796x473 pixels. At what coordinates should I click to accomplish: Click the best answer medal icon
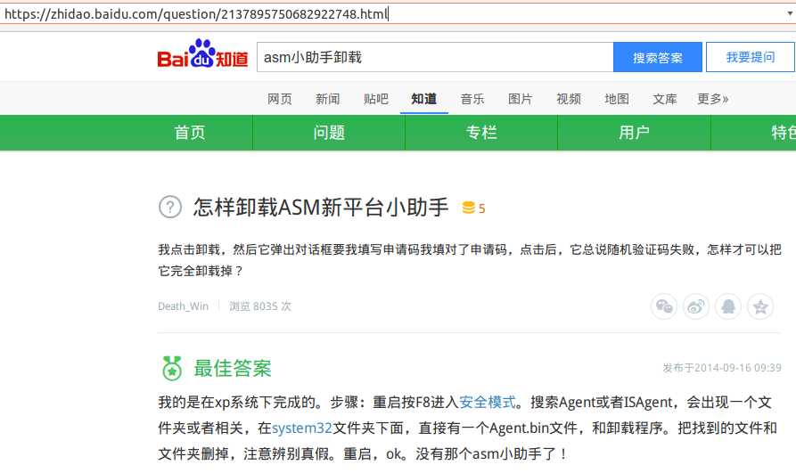tap(171, 368)
